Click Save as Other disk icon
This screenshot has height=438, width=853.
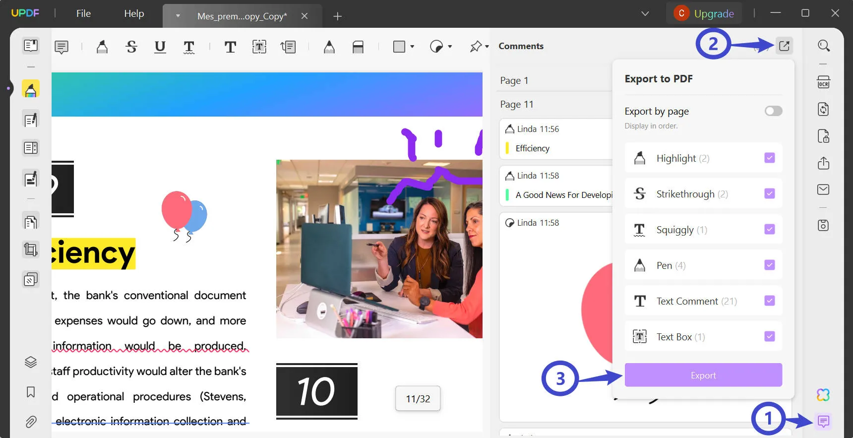[823, 225]
